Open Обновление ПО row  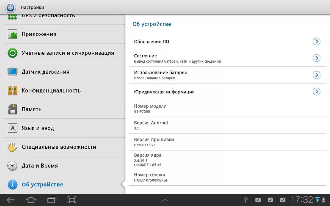pyautogui.click(x=227, y=41)
